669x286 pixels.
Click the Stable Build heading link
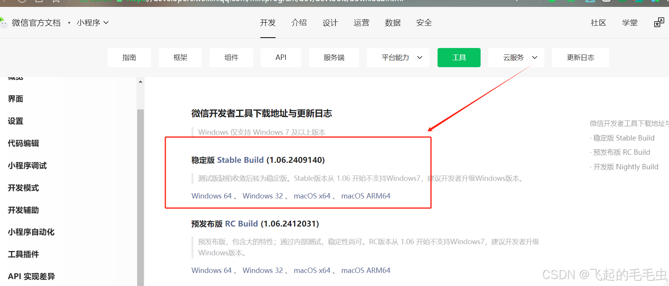coord(240,160)
